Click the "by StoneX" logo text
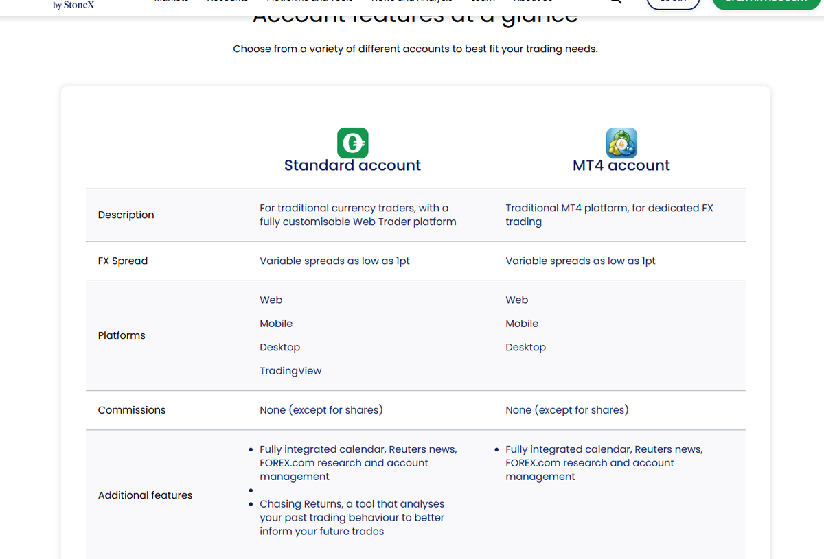The width and height of the screenshot is (824, 559). point(73,5)
